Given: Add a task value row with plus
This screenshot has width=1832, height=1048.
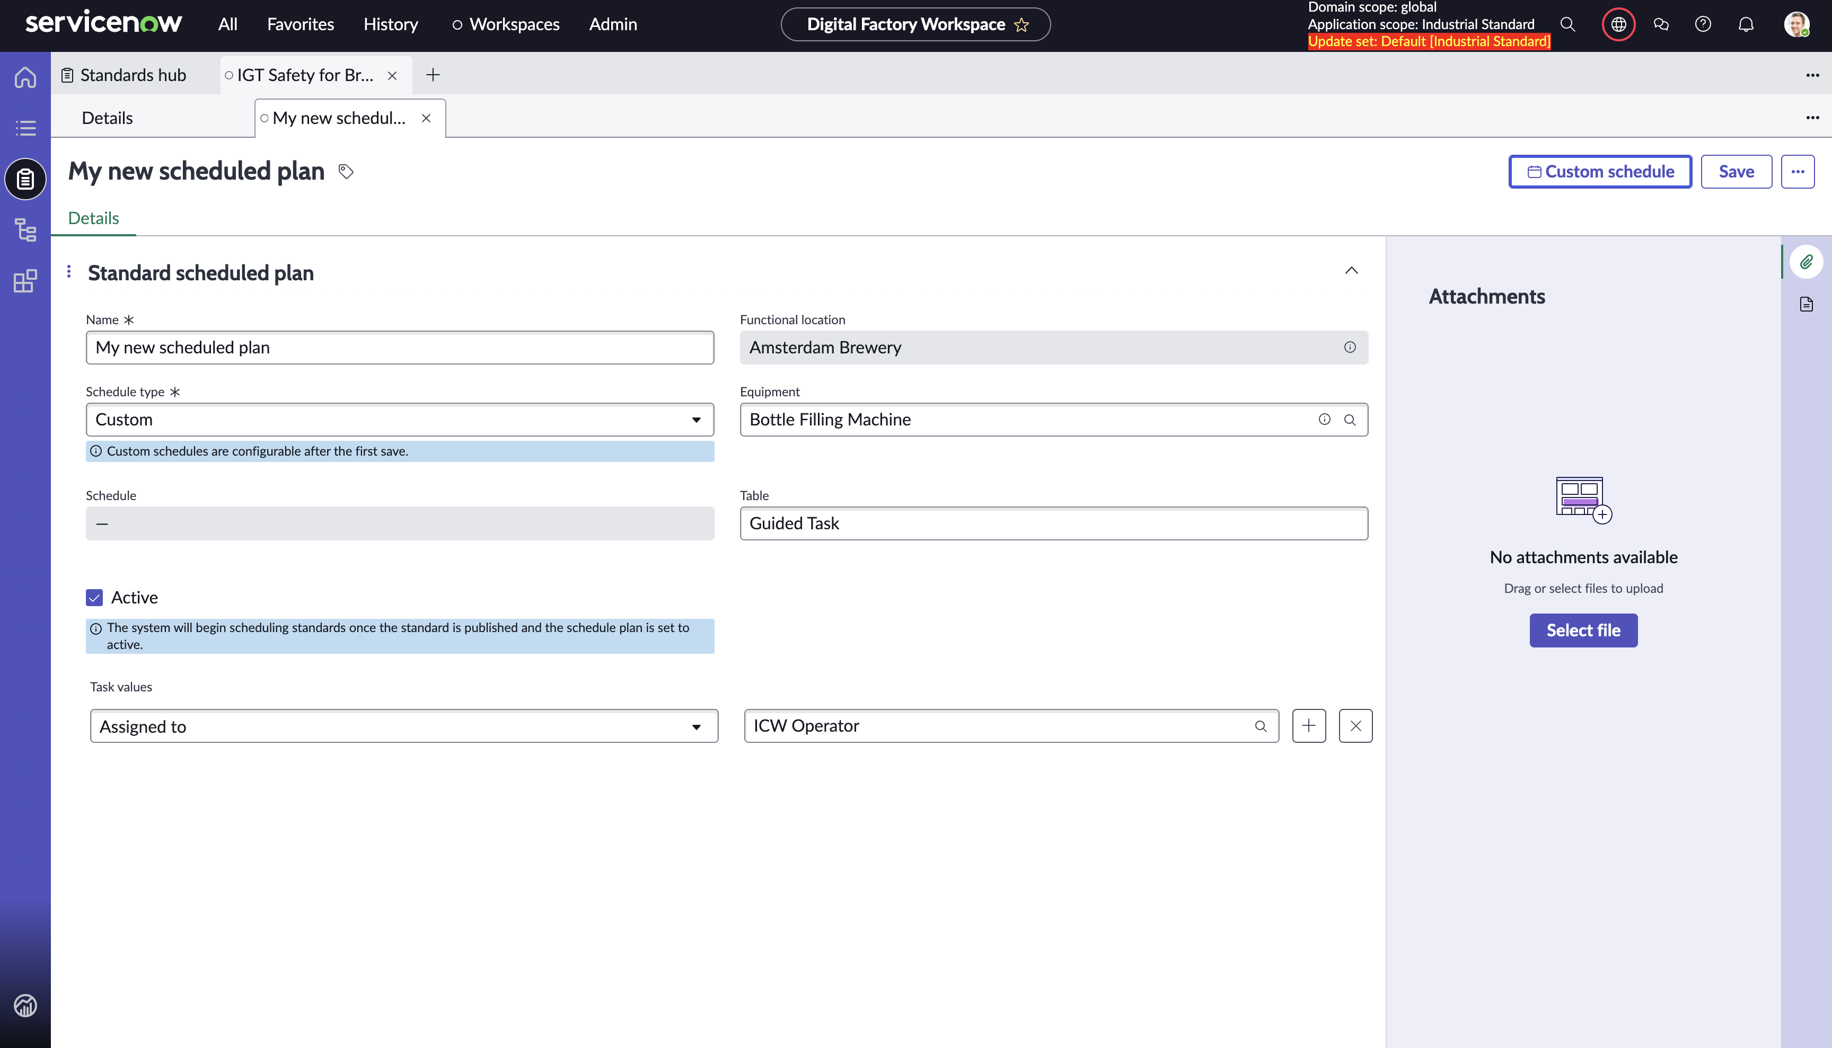Looking at the screenshot, I should point(1308,725).
